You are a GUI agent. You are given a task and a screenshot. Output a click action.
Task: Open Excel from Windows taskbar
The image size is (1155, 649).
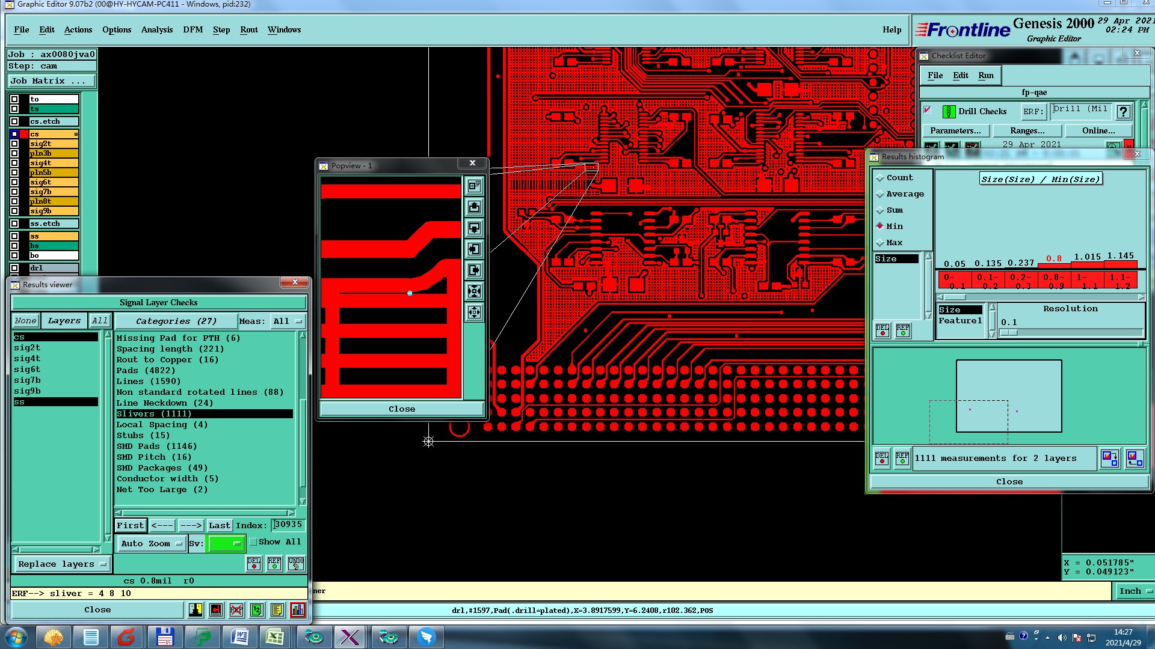click(x=275, y=637)
